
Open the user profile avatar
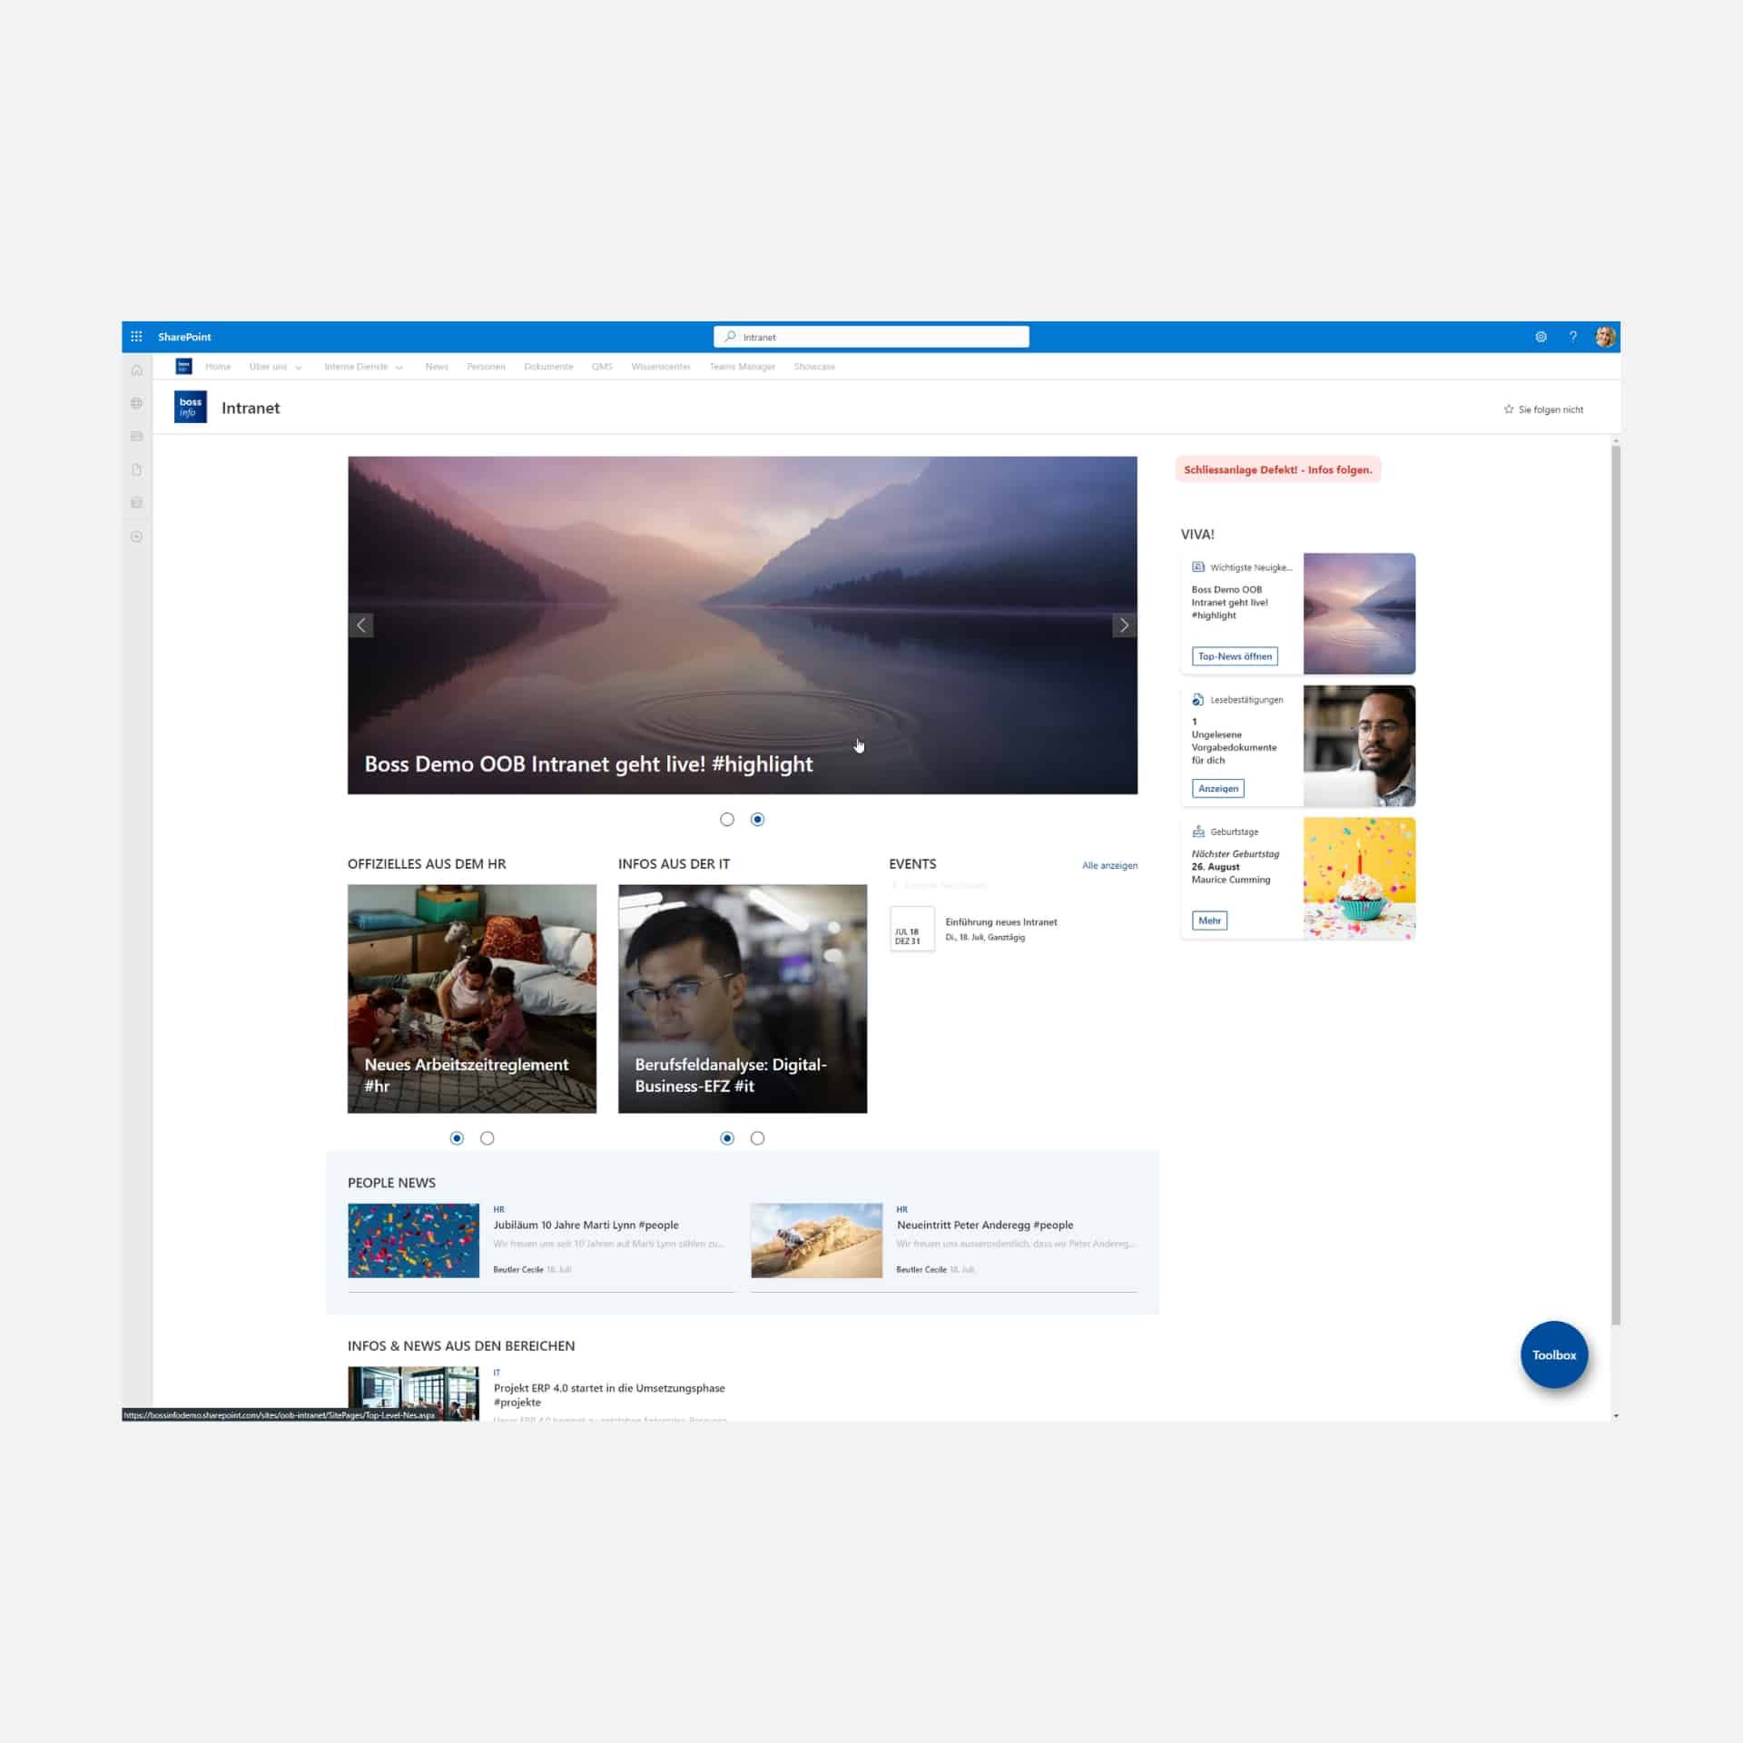coord(1604,337)
